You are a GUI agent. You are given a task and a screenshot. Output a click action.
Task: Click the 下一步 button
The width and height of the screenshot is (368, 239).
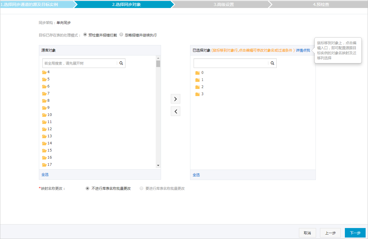(355, 233)
